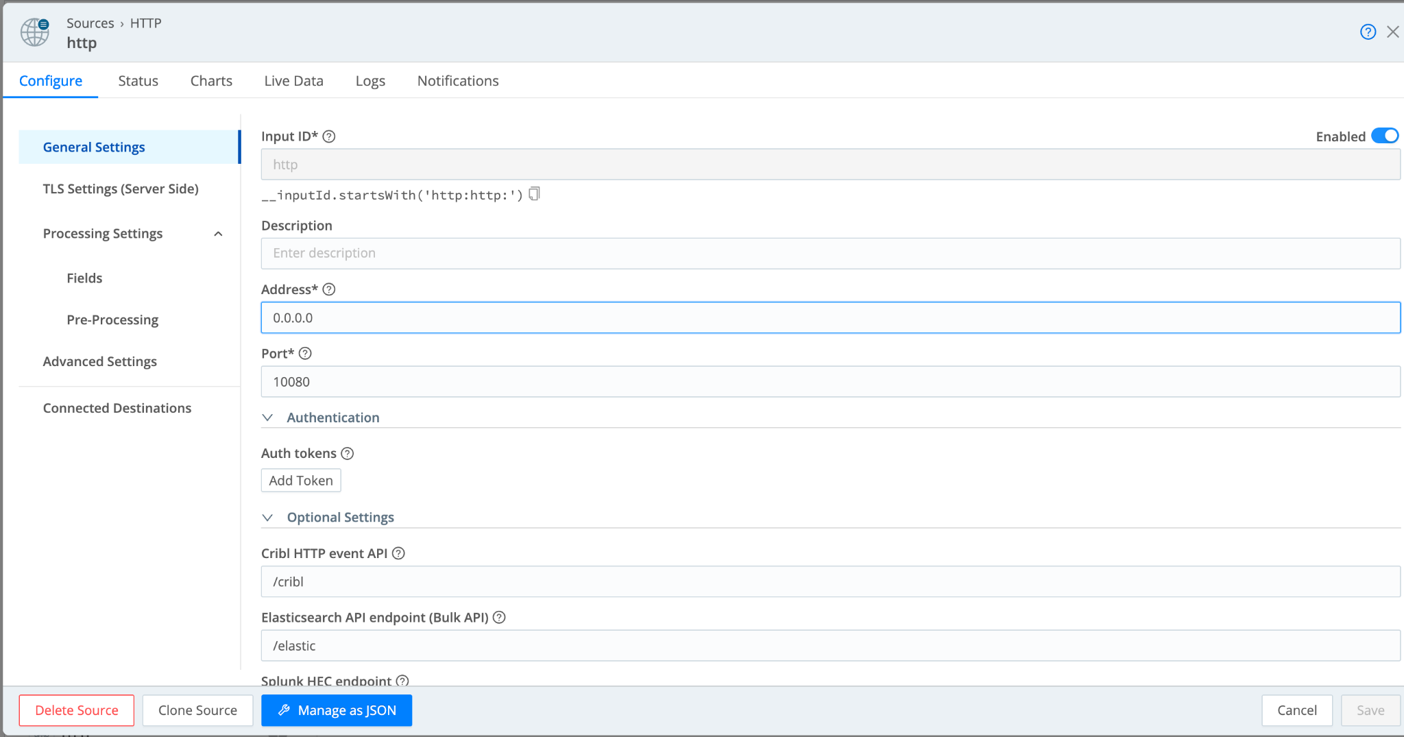
Task: Open the Charts tab
Action: pos(211,81)
